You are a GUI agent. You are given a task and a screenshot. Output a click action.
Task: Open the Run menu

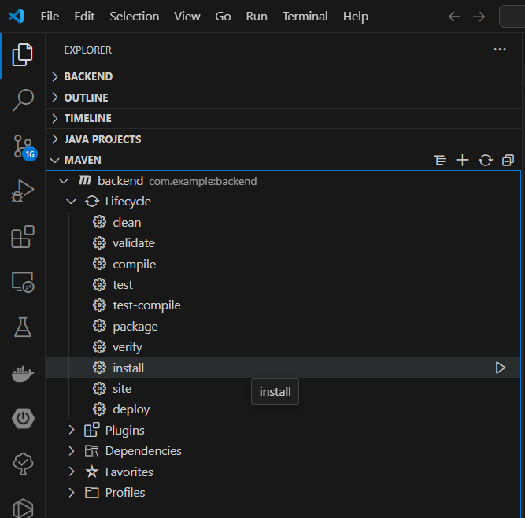(257, 17)
